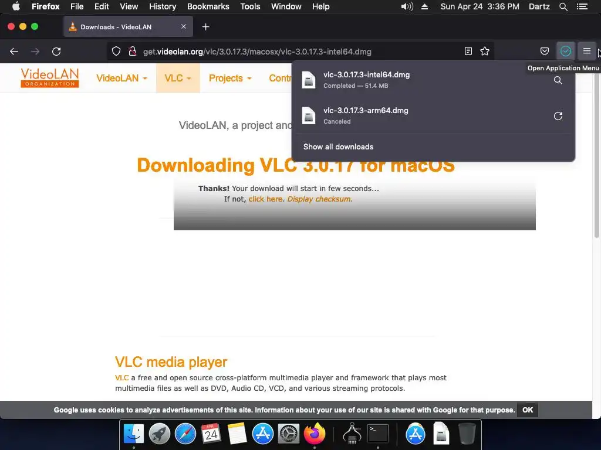Dismiss cookie notice with OK
Viewport: 601px width, 450px height.
coord(528,410)
